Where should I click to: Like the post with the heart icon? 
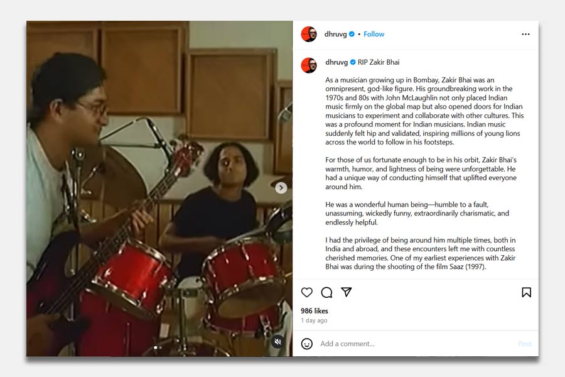coord(306,292)
